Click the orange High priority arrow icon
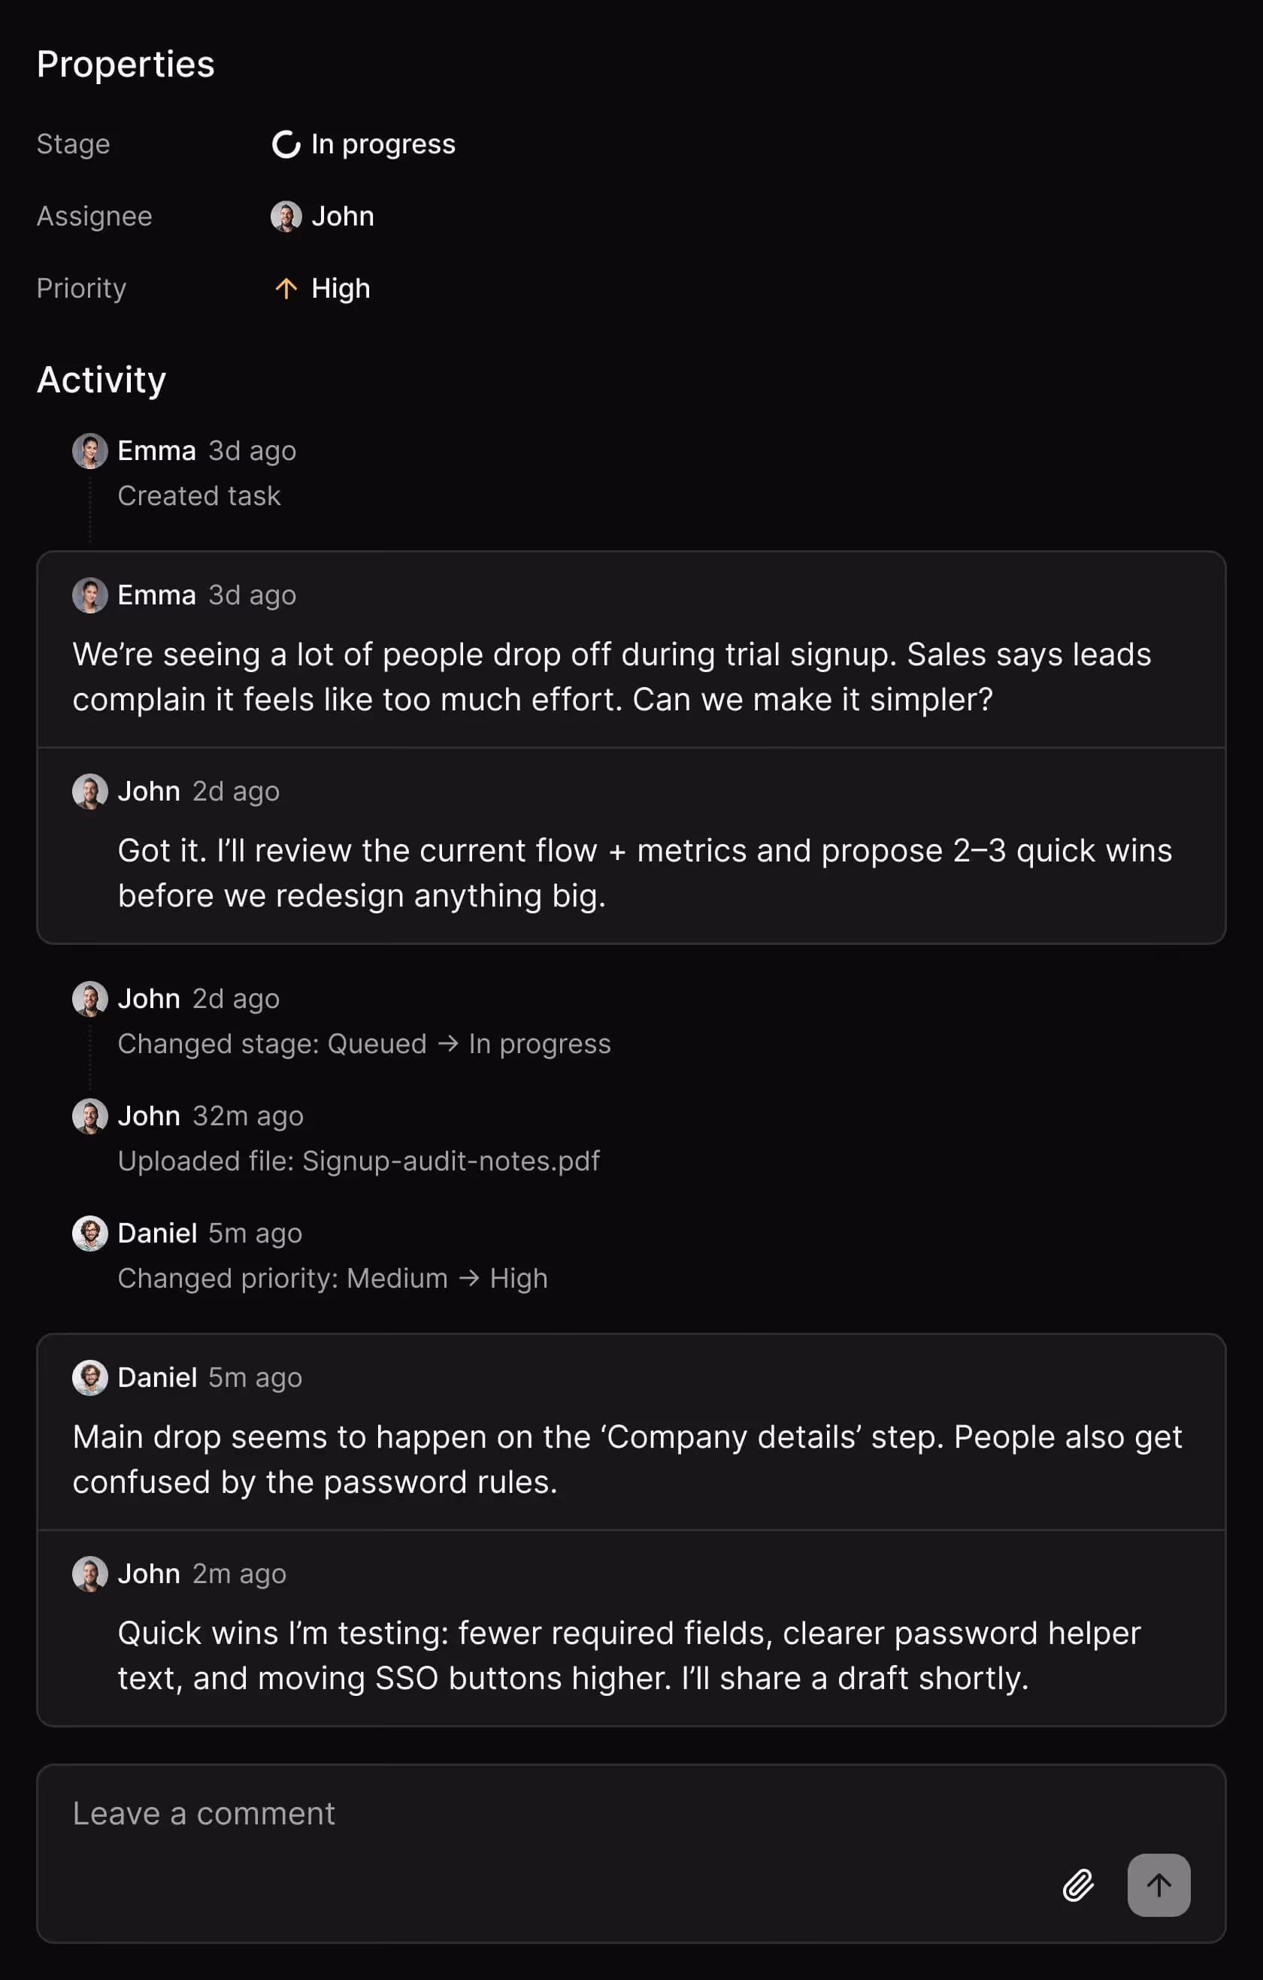Viewport: 1263px width, 1980px height. coord(286,289)
